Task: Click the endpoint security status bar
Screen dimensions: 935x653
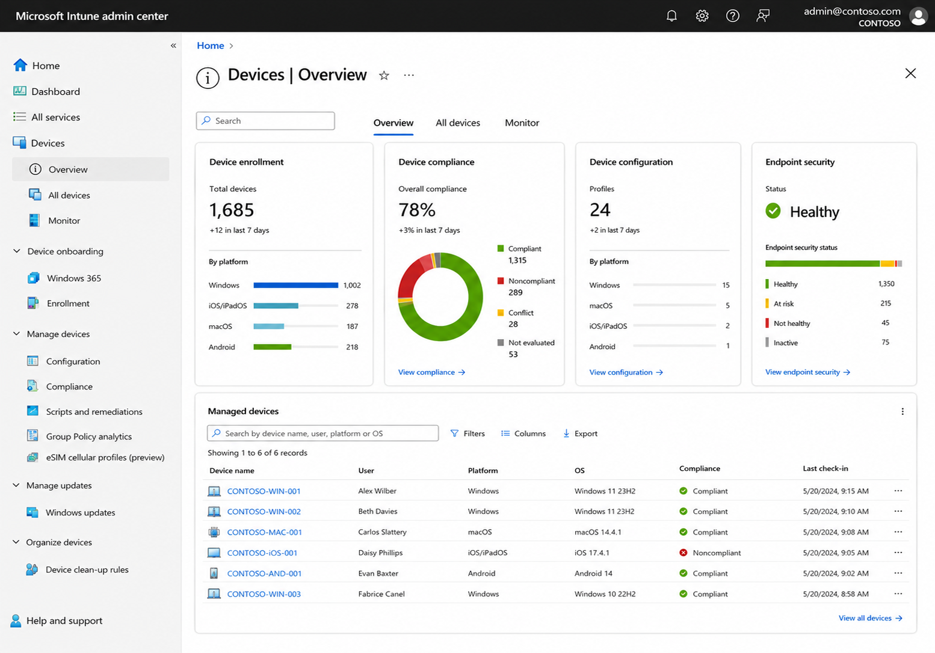Action: pyautogui.click(x=833, y=263)
